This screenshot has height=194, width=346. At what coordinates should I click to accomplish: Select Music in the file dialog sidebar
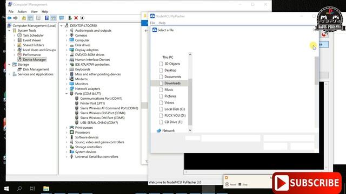169,89
